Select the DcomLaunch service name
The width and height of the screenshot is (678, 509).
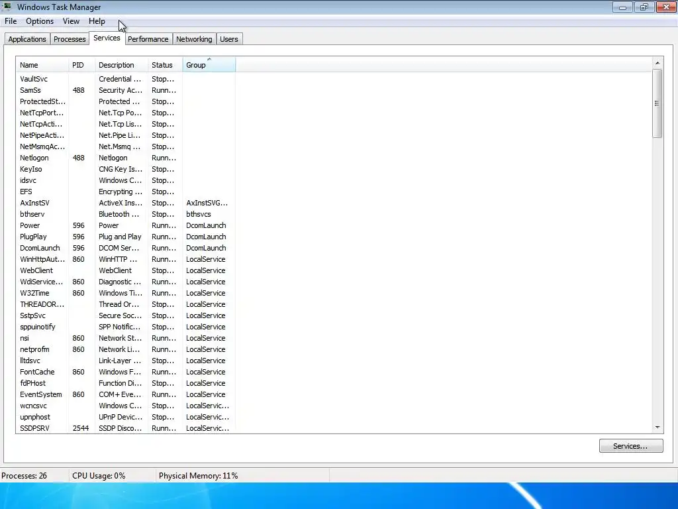(x=40, y=248)
